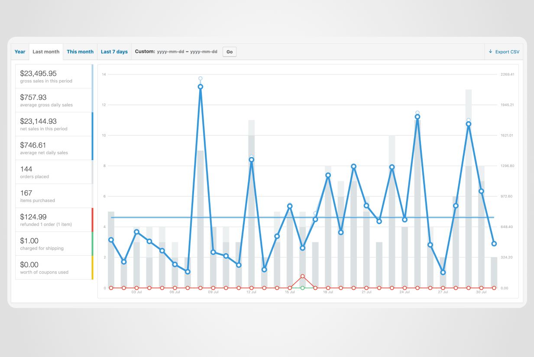The width and height of the screenshot is (534, 357).
Task: Select the Last month tab
Action: tap(46, 52)
